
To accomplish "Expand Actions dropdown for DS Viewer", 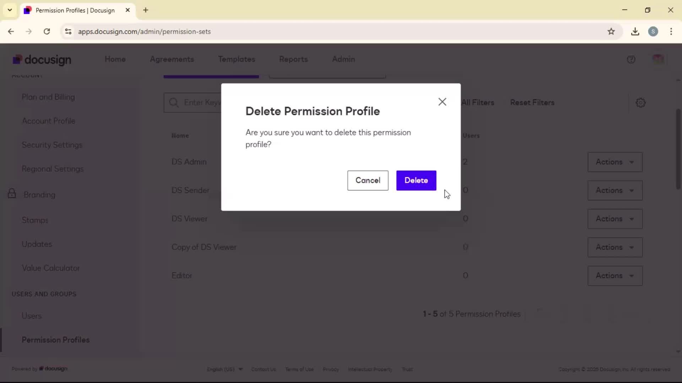I will point(615,219).
